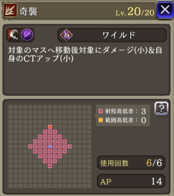Screen dimensions: 174x196
Task: Click the 使用回数 6/6 counter
Action: coord(131,163)
